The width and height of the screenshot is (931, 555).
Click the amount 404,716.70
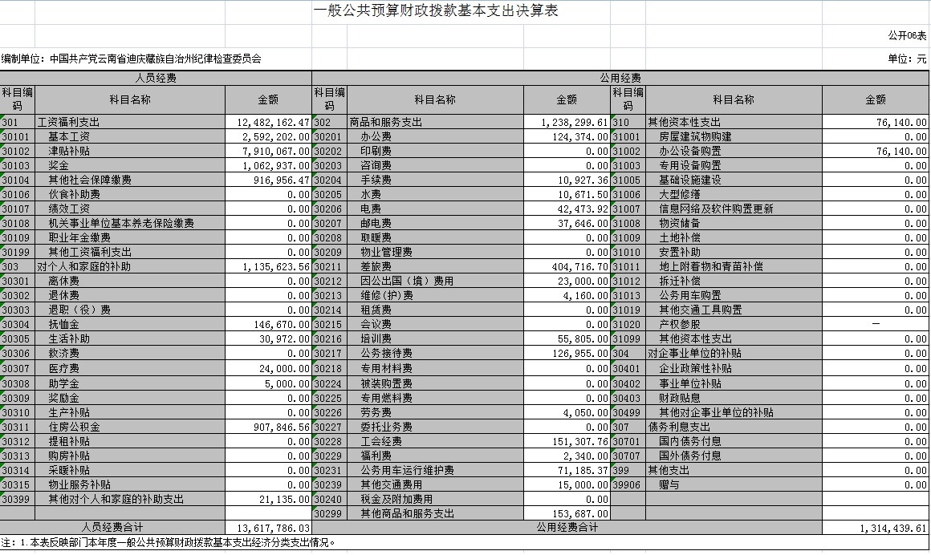(567, 266)
